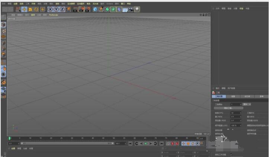This screenshot has width=269, height=157.
Task: Select the orange Scale tool
Action: pyautogui.click(x=30, y=9)
